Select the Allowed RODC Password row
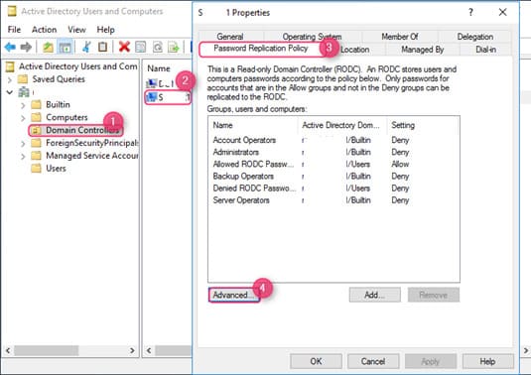 333,164
